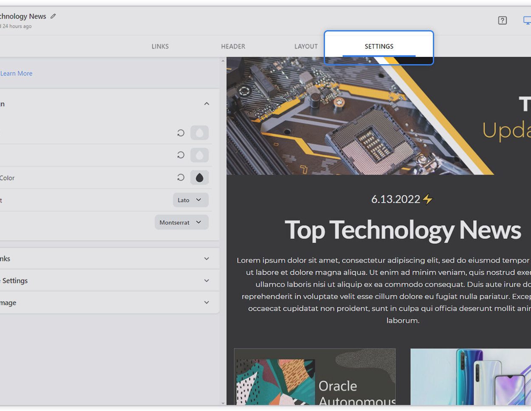Switch to the LAYOUT tab
531x411 pixels.
306,46
